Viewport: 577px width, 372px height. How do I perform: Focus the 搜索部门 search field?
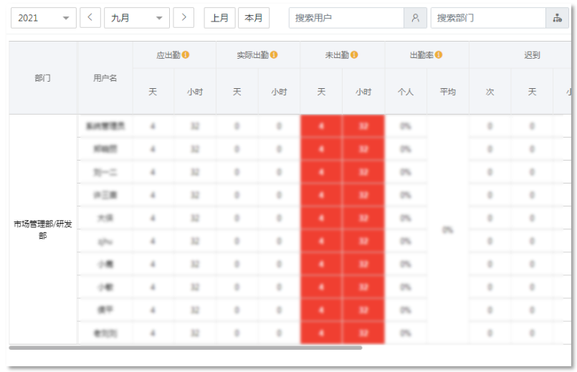[488, 18]
